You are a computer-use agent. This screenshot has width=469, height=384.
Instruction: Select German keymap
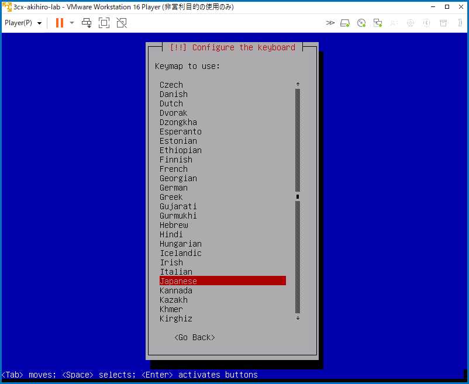[x=223, y=188]
